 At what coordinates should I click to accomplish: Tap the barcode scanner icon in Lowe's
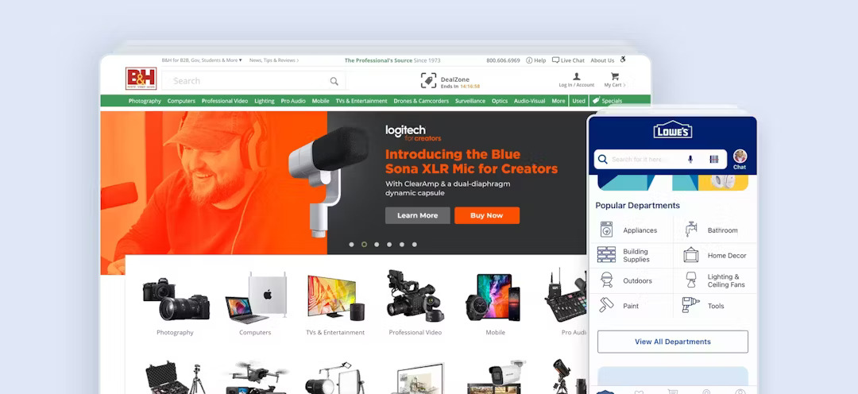tap(713, 159)
